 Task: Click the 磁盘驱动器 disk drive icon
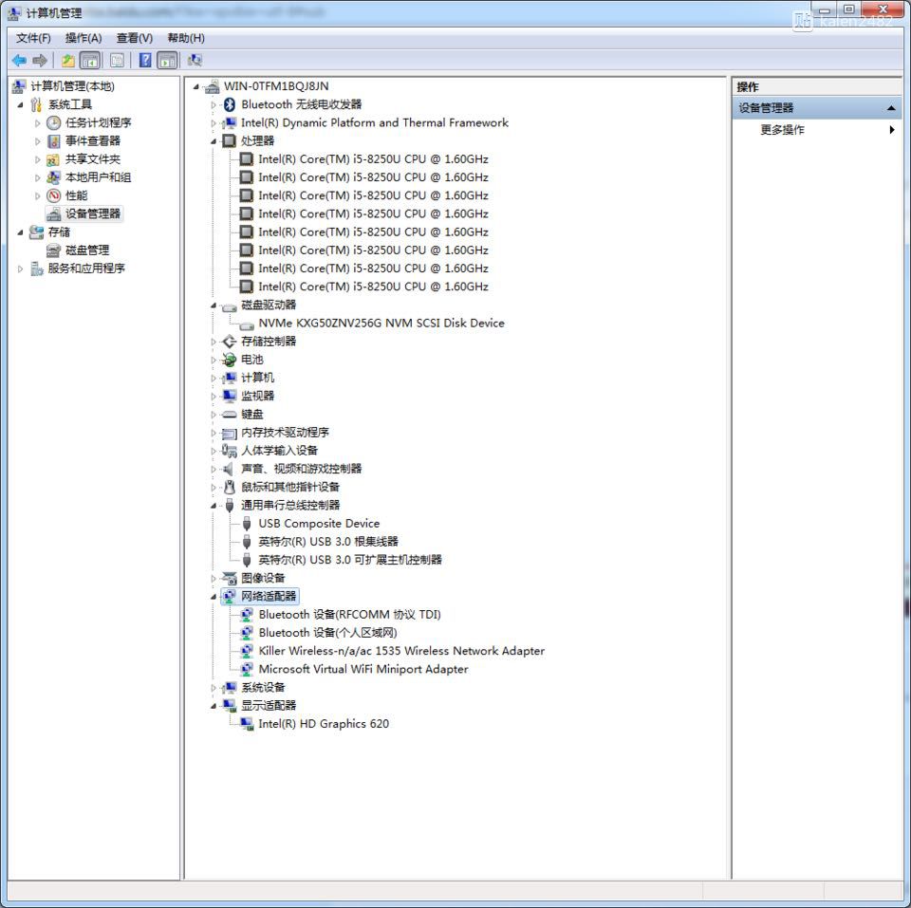230,306
